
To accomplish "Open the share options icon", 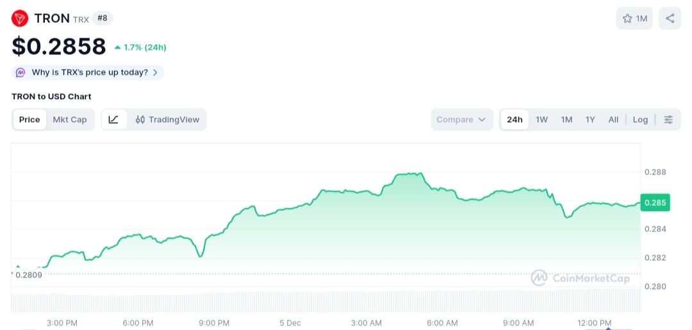I will point(670,19).
